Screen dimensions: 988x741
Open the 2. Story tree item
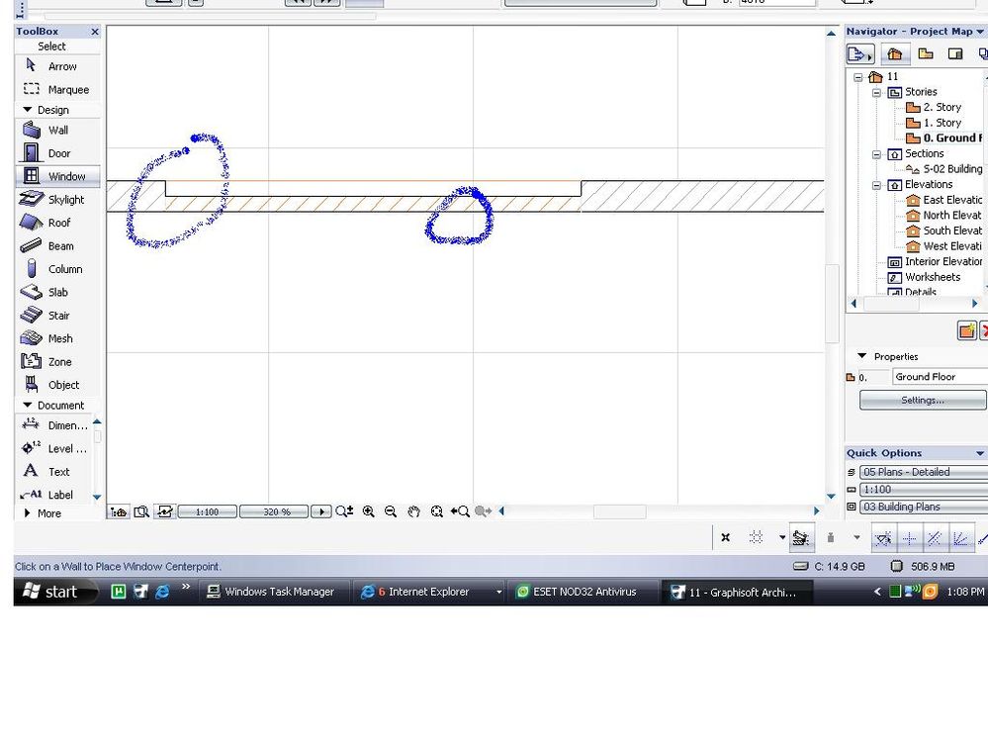pos(934,107)
